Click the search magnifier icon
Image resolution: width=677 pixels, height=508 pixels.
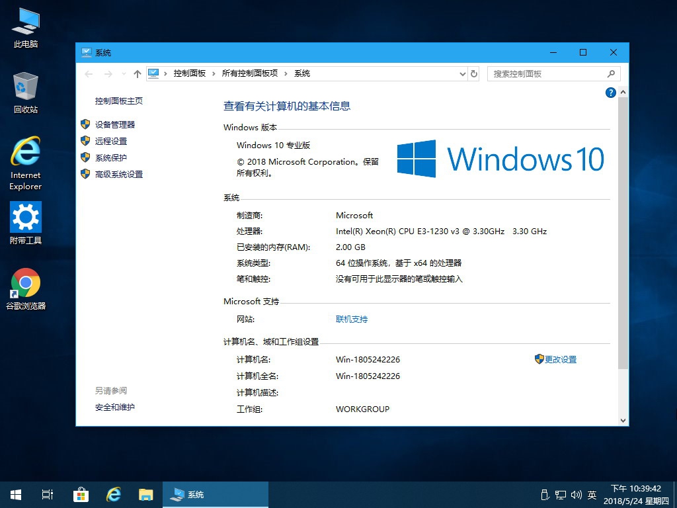pos(611,74)
